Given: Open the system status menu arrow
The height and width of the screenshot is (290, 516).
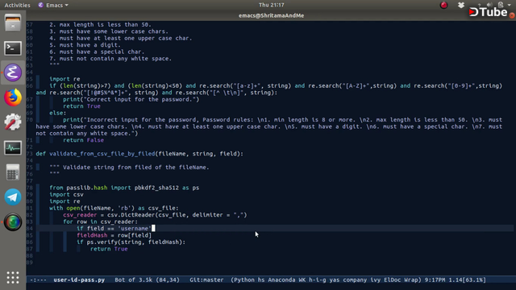Looking at the screenshot, I should (x=509, y=5).
